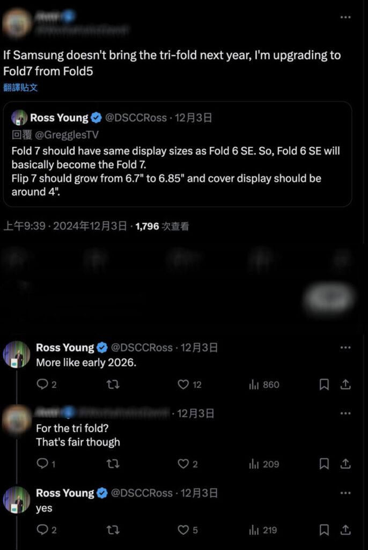View analytics showing 219 views
This screenshot has height=550, width=368.
click(x=264, y=530)
